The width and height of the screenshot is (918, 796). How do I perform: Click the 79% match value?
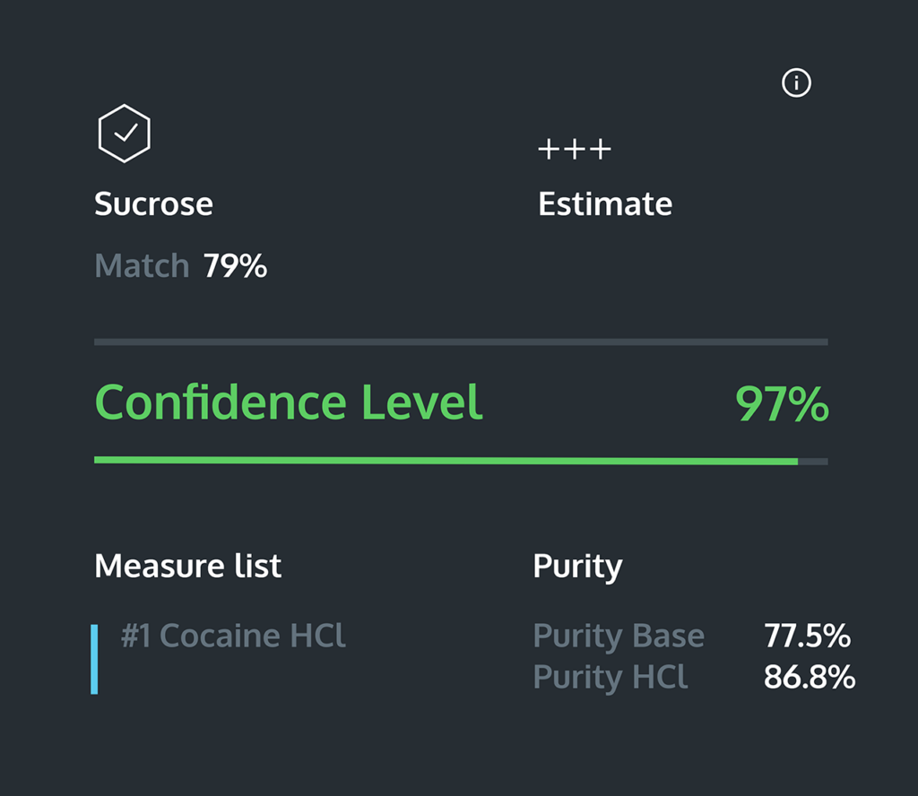point(235,266)
